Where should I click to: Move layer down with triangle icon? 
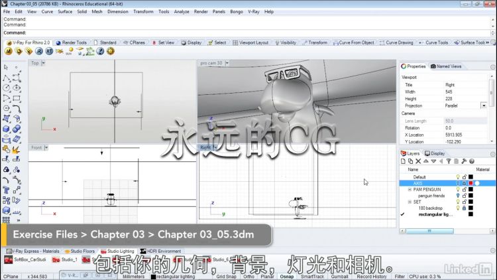point(433,161)
